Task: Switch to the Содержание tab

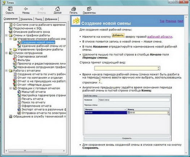Action: click(10, 19)
